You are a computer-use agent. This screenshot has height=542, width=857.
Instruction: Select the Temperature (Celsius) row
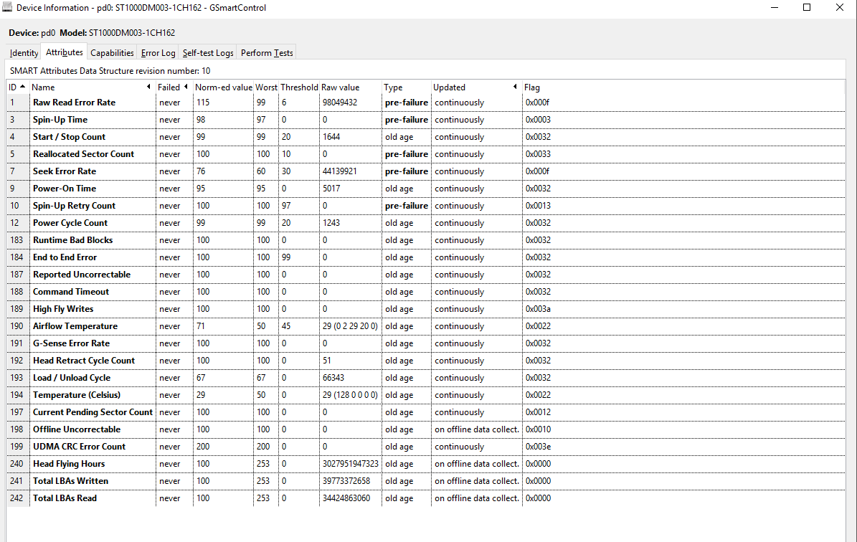coord(426,395)
